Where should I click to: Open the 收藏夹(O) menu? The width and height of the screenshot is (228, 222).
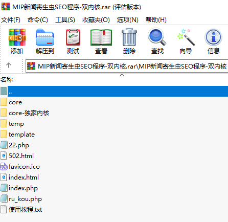point(96,20)
